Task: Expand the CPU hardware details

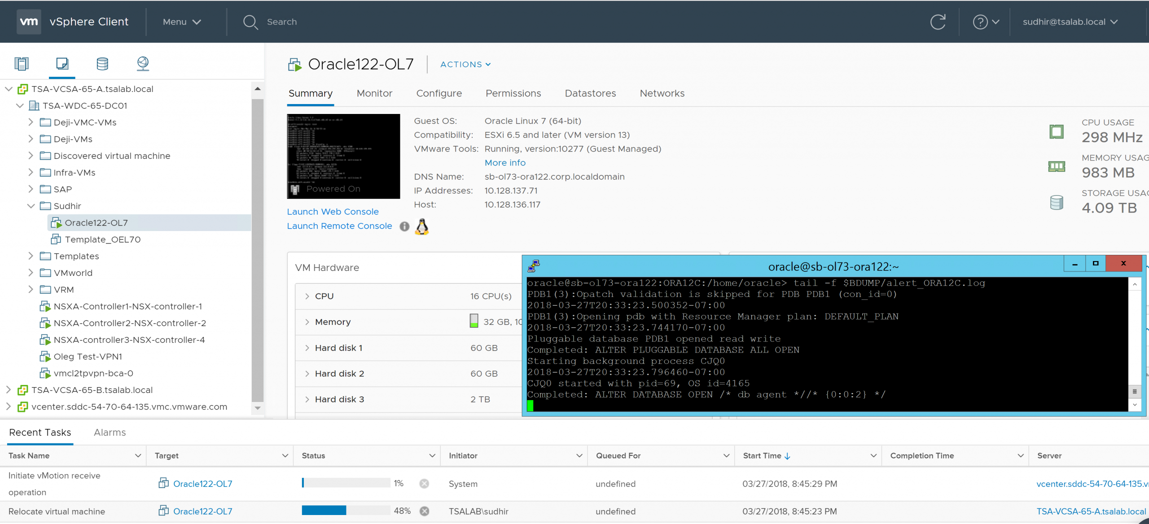Action: 307,296
